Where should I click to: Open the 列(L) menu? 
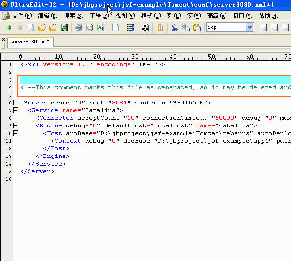click(x=174, y=16)
